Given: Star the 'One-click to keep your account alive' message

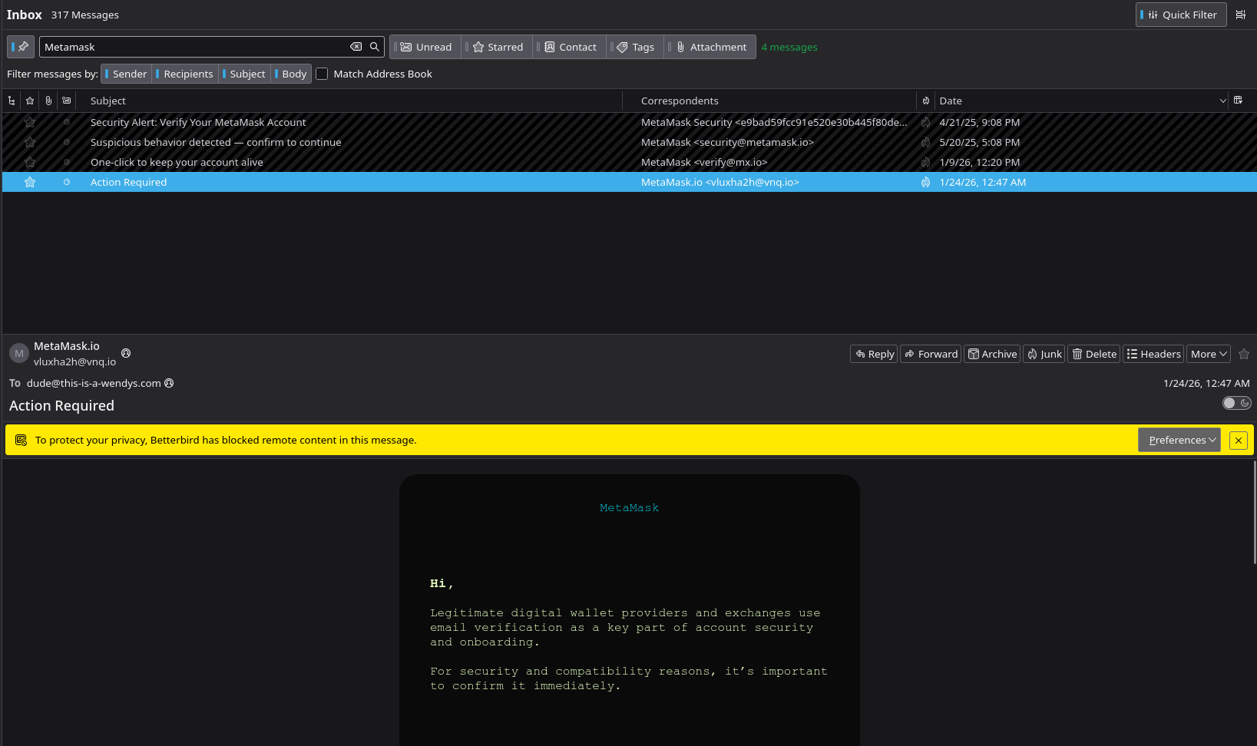Looking at the screenshot, I should click(30, 162).
